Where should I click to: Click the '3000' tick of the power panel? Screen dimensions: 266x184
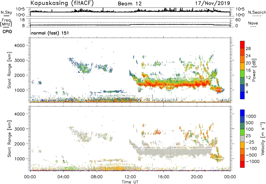[20, 60]
